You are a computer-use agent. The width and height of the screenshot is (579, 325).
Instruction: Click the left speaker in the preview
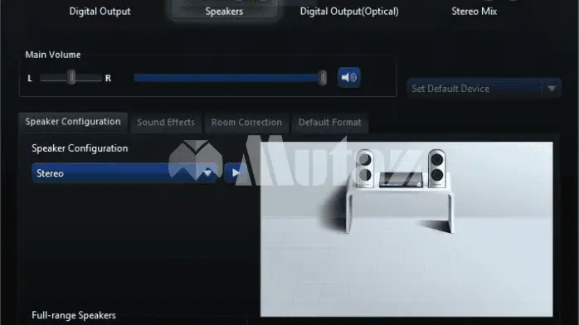[x=365, y=168]
